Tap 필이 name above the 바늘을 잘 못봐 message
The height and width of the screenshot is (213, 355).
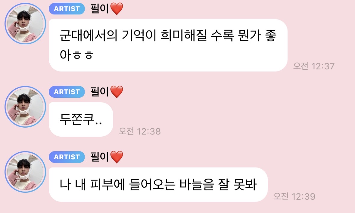coord(100,157)
